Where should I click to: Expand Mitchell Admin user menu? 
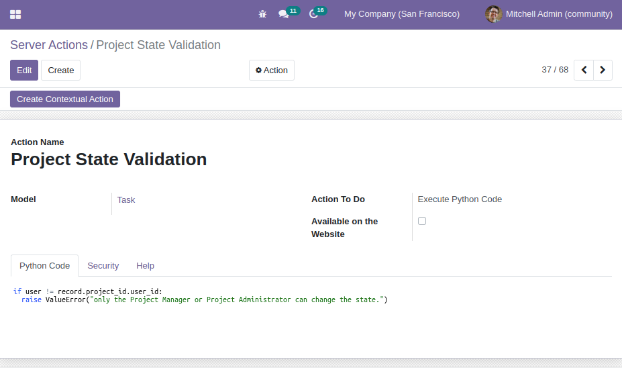(549, 14)
